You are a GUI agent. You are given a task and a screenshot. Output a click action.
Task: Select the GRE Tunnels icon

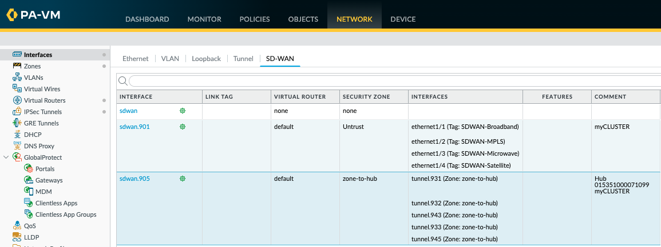tap(17, 123)
